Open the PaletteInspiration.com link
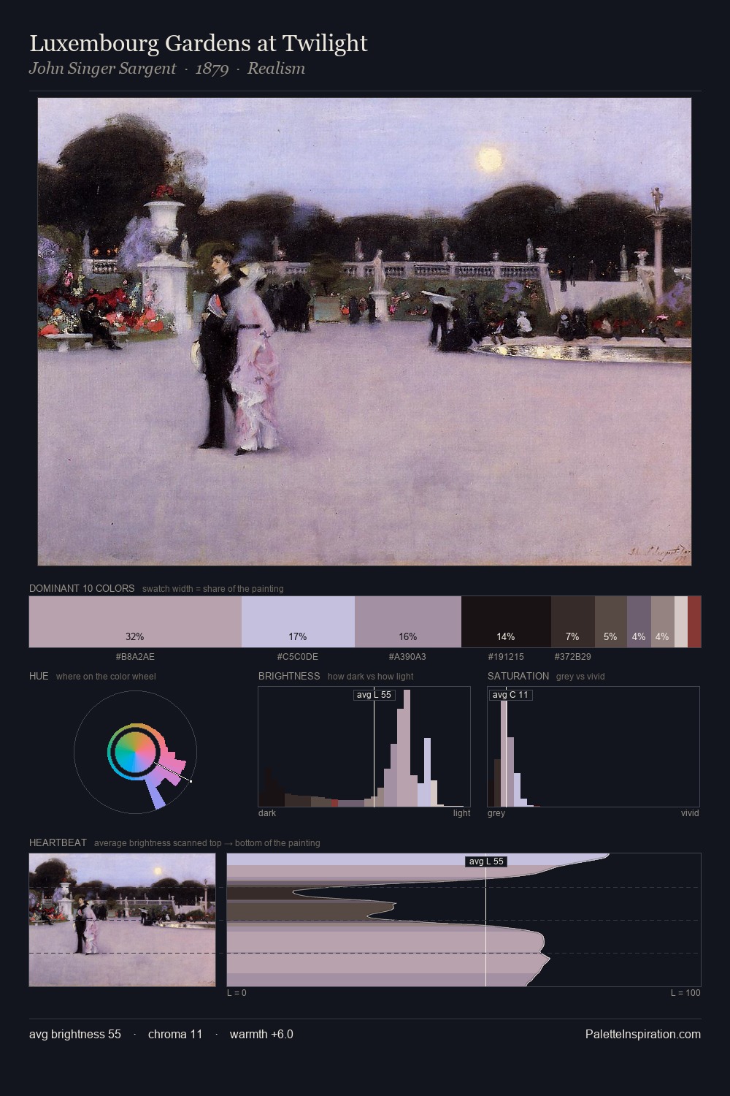Image resolution: width=730 pixels, height=1096 pixels. [x=643, y=1034]
